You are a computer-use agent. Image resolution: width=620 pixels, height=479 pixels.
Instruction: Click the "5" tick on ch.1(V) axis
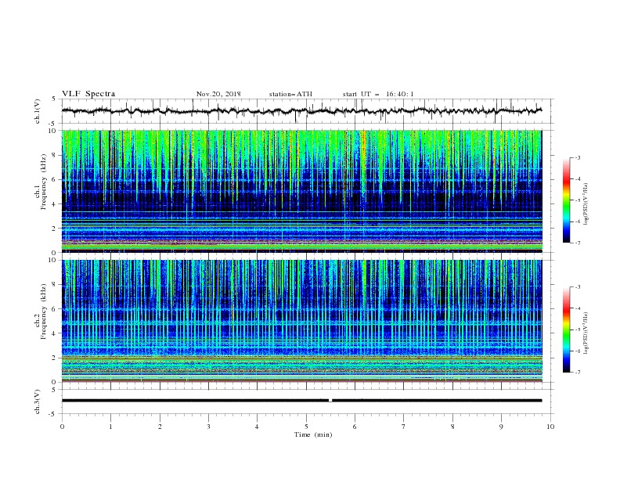tap(55, 99)
